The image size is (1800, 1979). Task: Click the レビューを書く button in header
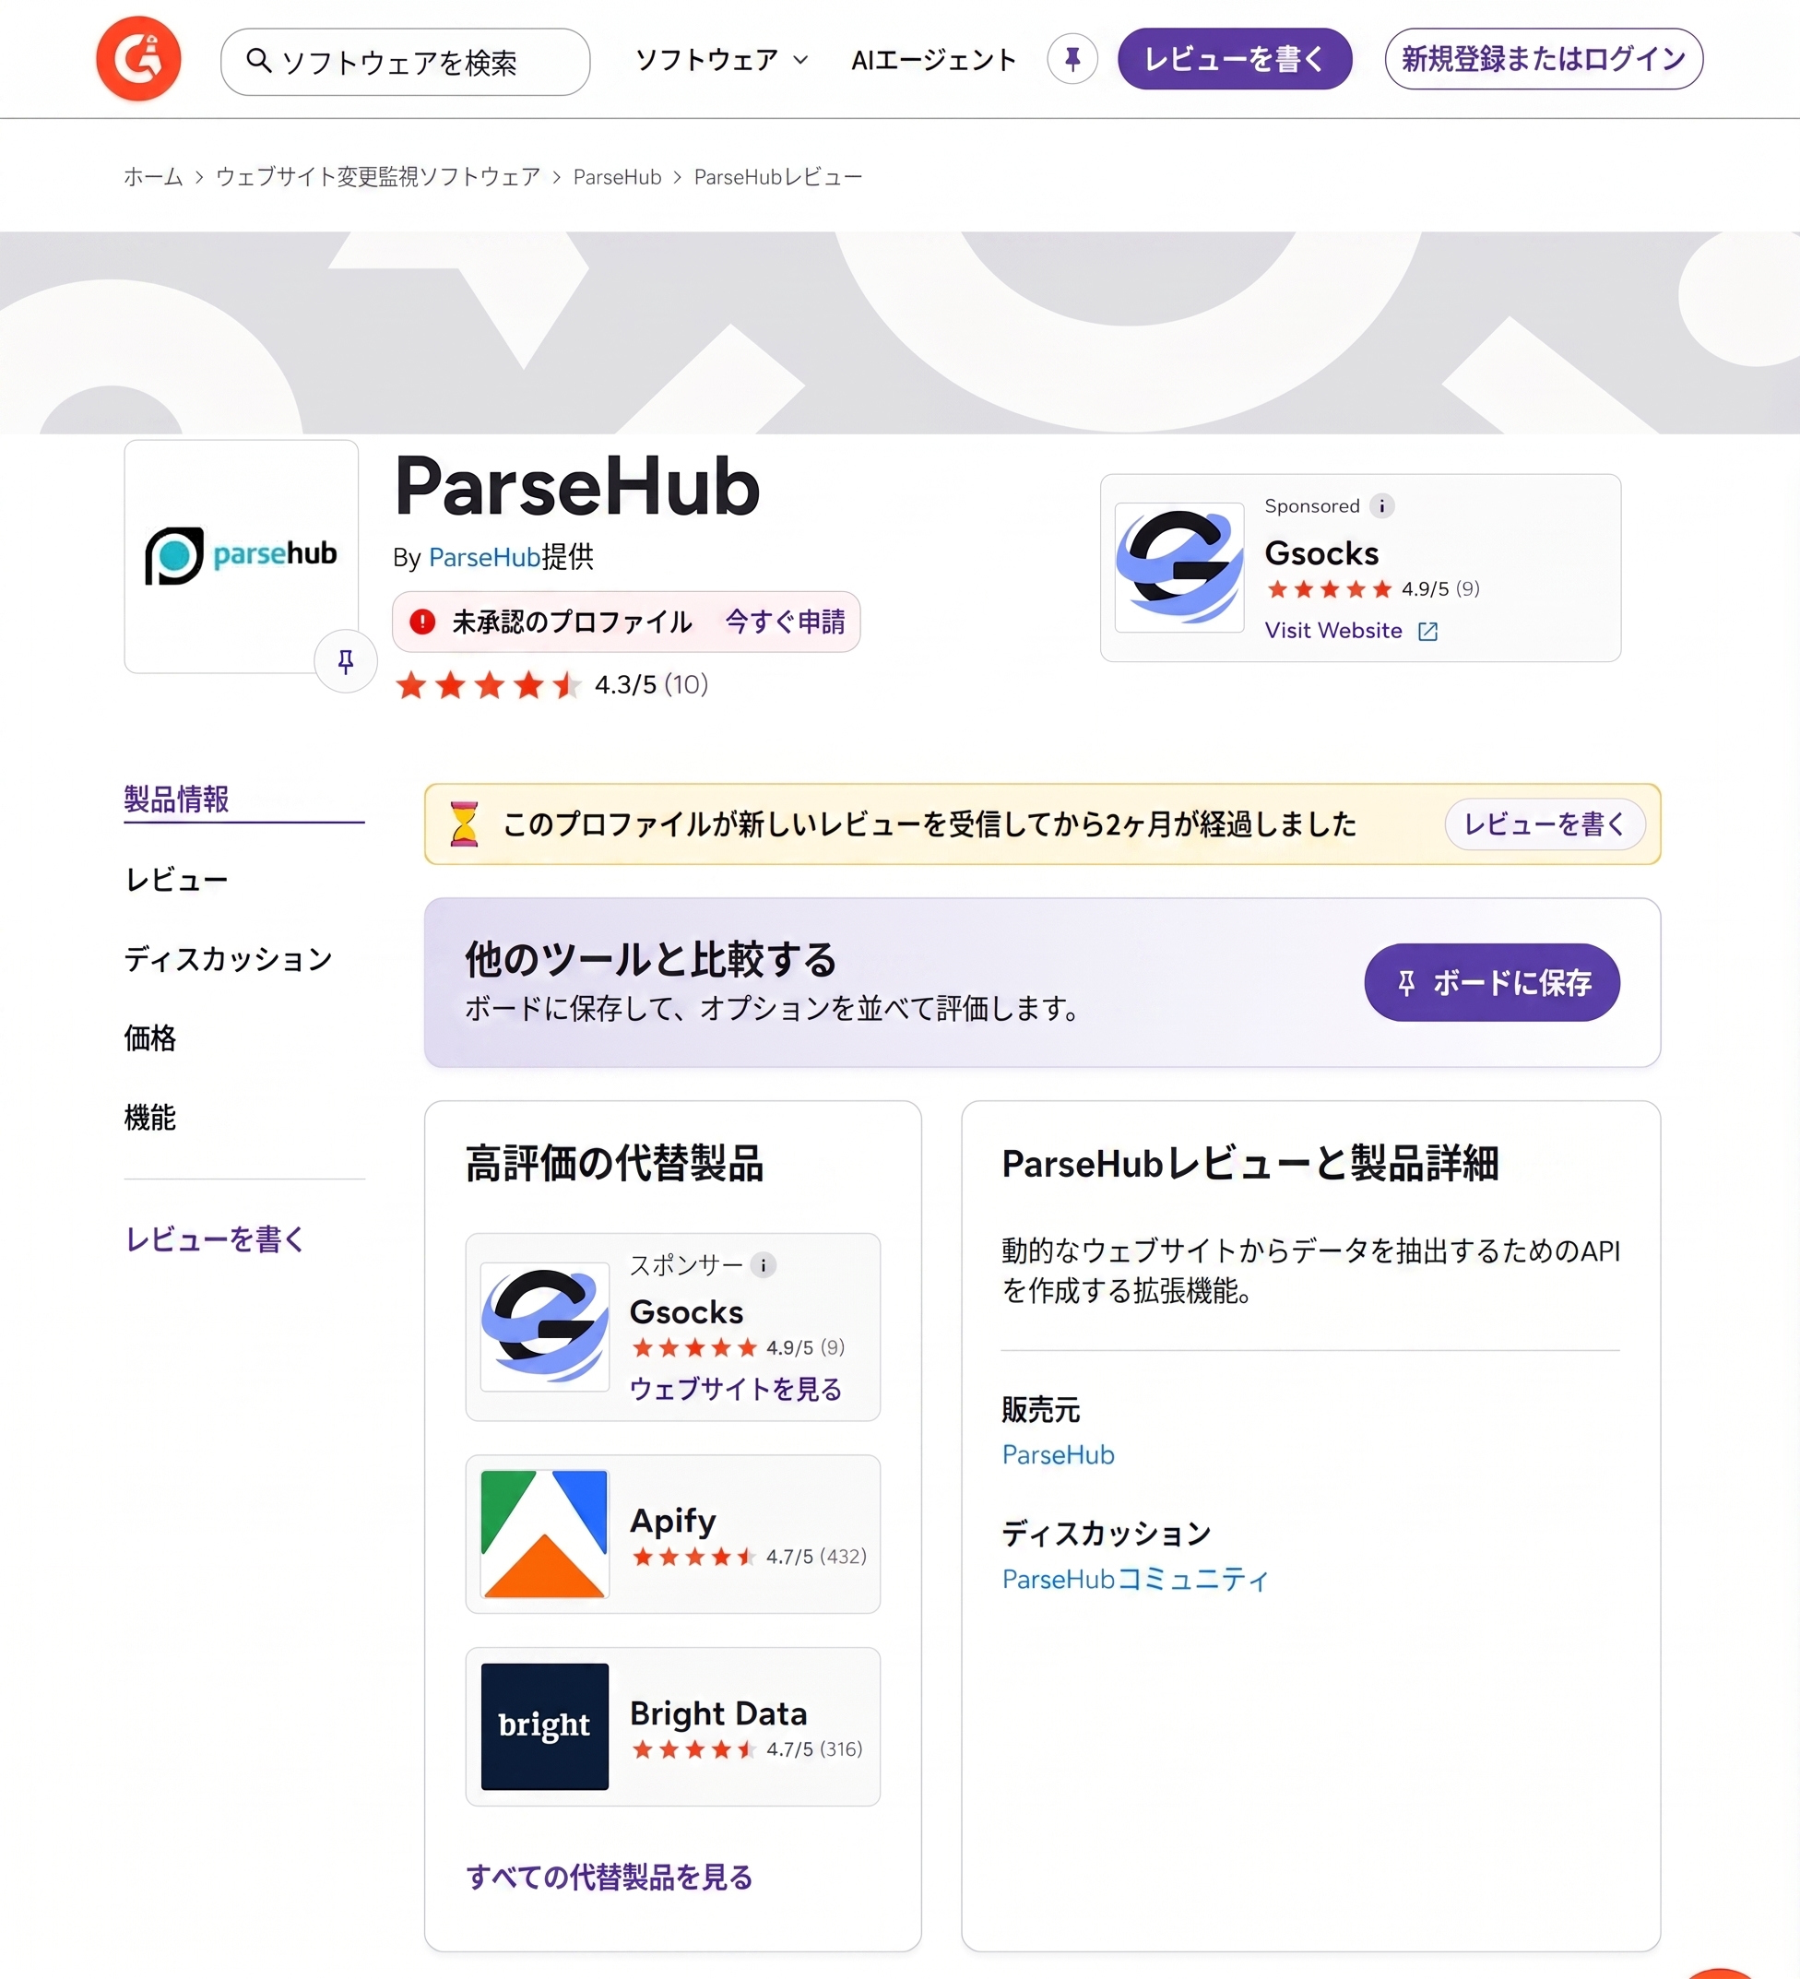1234,59
